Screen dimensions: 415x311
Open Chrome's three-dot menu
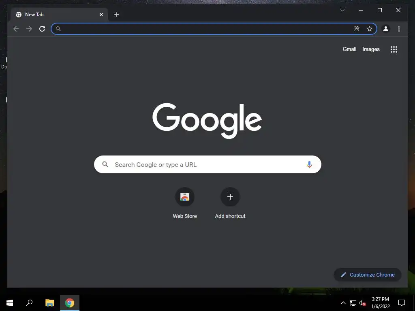click(x=399, y=29)
